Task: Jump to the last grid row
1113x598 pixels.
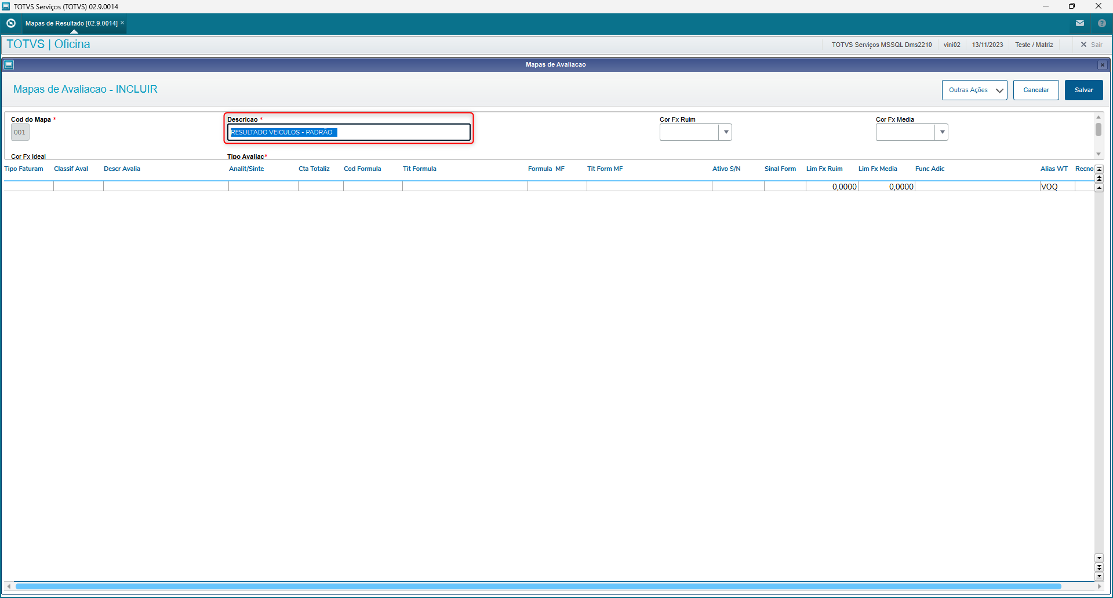Action: click(1099, 577)
